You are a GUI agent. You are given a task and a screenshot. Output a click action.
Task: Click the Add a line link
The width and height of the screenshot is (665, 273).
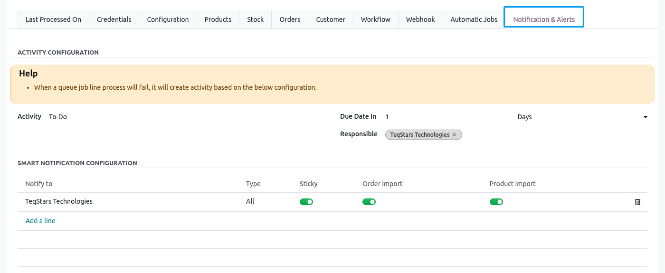click(x=40, y=221)
